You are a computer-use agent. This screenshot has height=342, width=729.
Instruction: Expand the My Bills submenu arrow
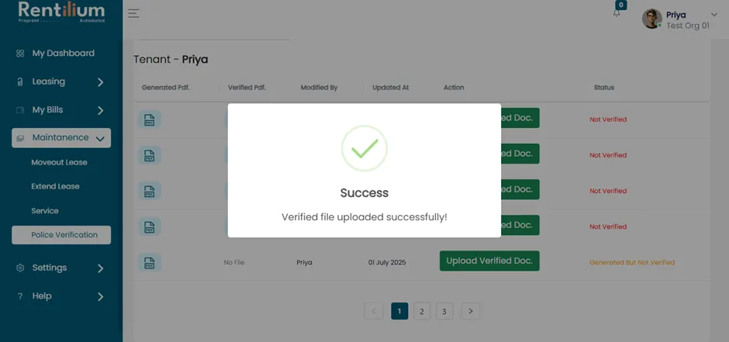coord(100,111)
